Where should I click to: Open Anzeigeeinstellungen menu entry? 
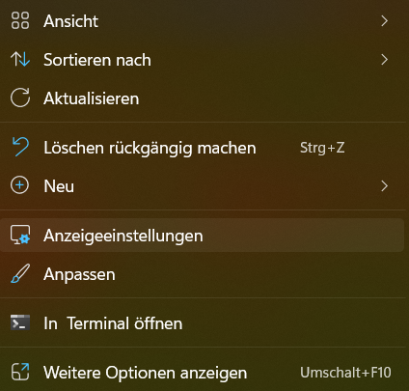(202, 236)
